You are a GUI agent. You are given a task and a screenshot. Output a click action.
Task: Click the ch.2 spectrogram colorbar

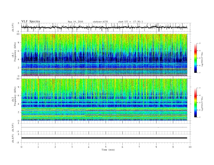[x=195, y=103]
